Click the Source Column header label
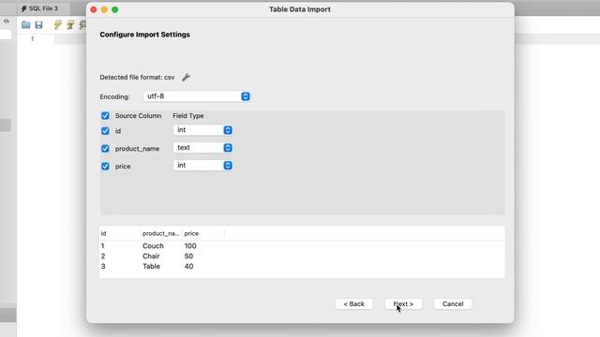 [138, 115]
